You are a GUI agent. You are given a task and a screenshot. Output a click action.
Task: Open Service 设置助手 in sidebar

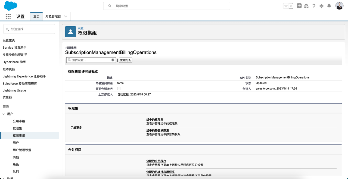(x=15, y=48)
